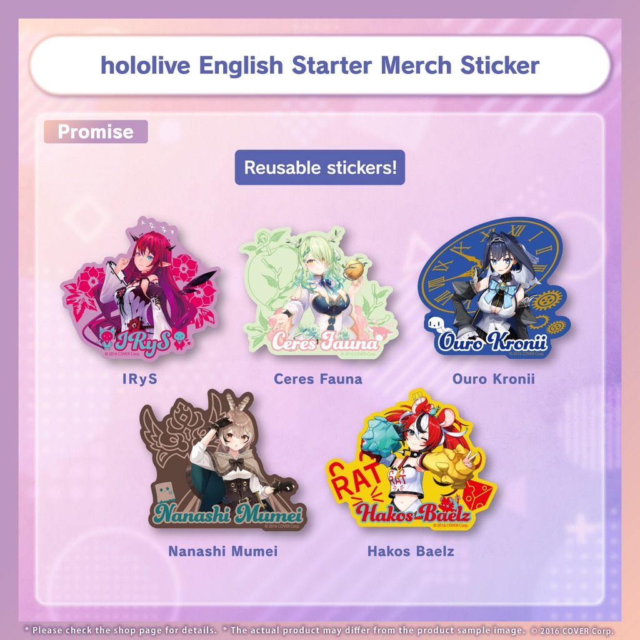The height and width of the screenshot is (640, 640).
Task: Open the Ceres Fauna name caption
Action: [318, 379]
